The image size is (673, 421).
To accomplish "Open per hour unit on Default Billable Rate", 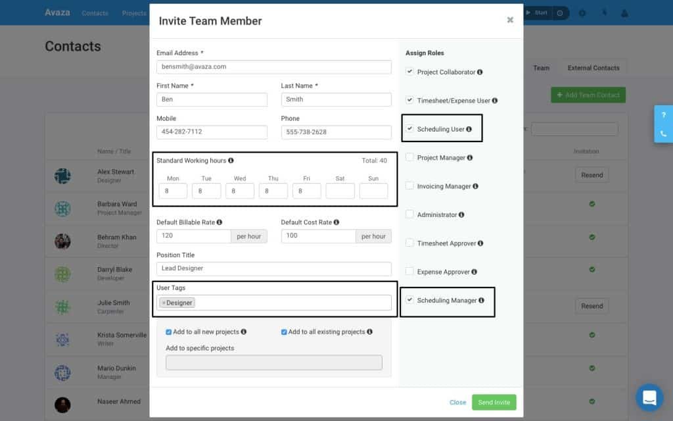I will (x=248, y=236).
